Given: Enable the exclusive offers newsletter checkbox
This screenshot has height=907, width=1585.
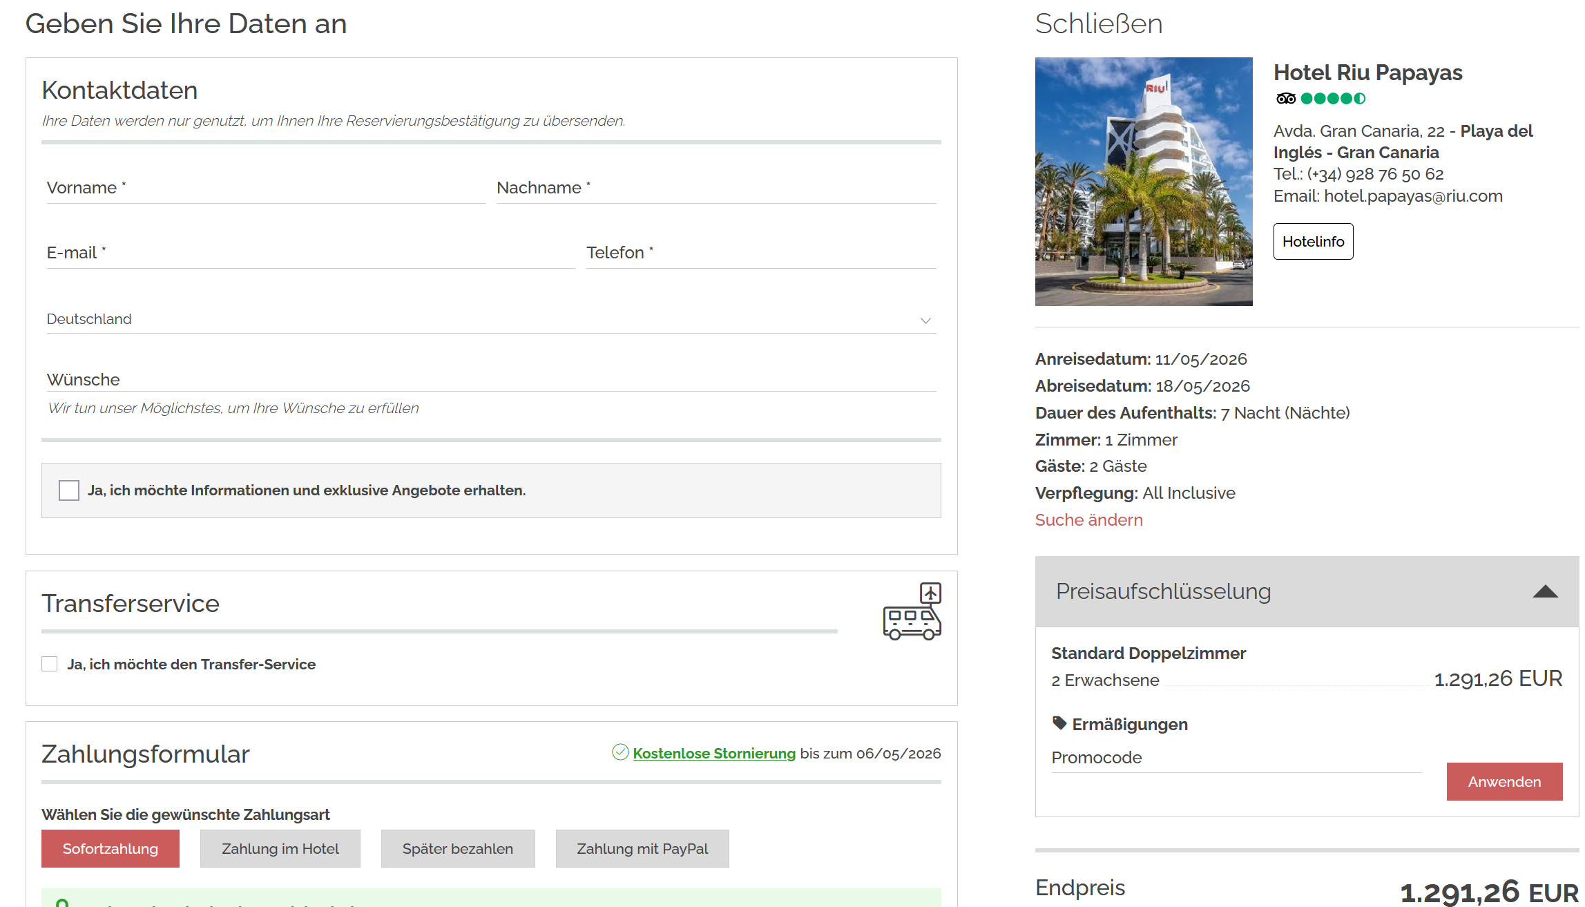Looking at the screenshot, I should (69, 490).
